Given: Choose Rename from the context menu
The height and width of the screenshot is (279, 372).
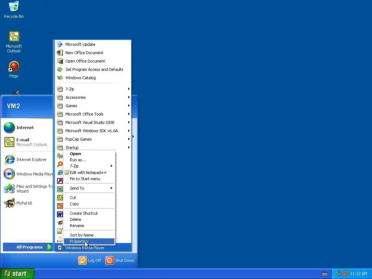Looking at the screenshot, I should (89, 226).
